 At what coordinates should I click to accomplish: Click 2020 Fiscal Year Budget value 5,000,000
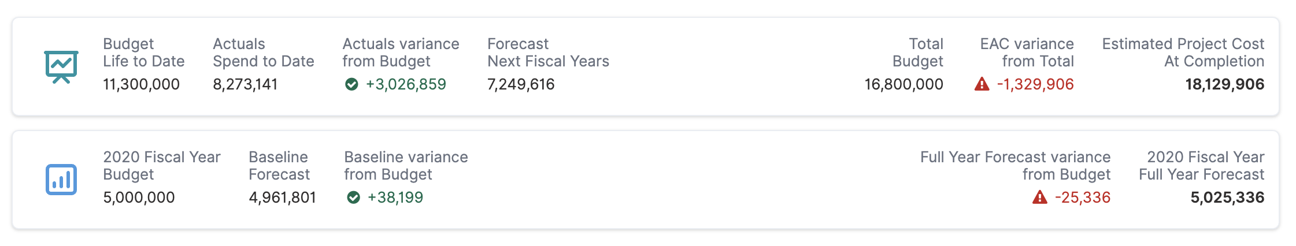coord(139,197)
